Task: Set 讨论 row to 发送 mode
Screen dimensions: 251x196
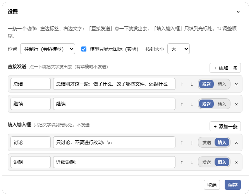Action: coord(206,143)
